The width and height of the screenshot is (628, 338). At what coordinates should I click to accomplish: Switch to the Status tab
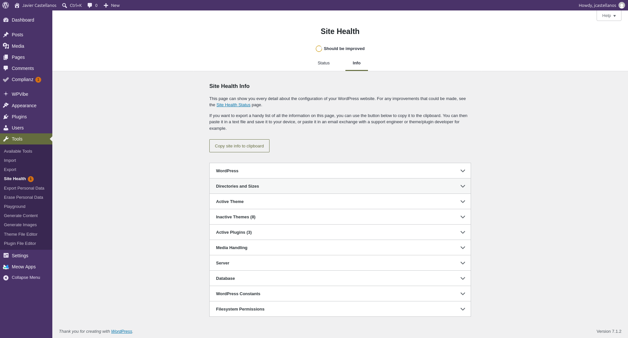point(323,63)
